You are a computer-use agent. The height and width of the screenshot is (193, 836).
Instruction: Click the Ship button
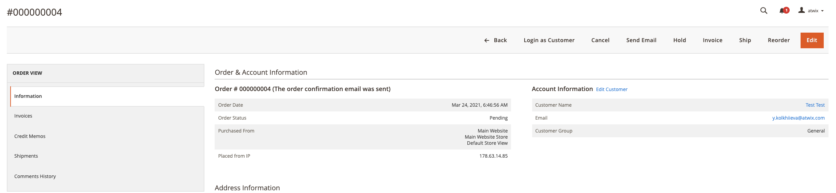745,40
